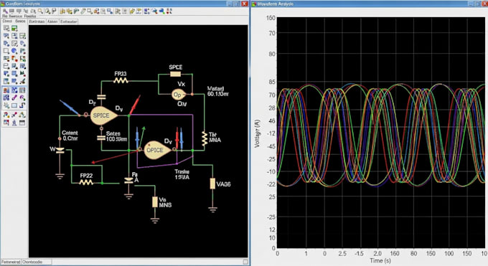Click the magnifying glass zoom icon in toolbar
488x266 pixels.
coord(40,11)
